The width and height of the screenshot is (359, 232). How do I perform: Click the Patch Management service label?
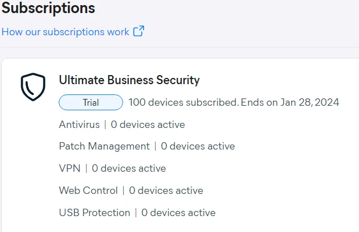[104, 146]
